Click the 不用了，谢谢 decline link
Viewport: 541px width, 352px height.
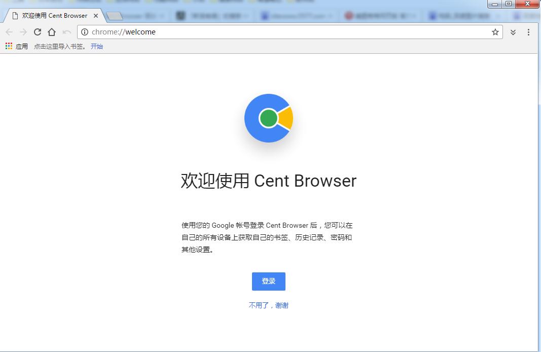268,305
